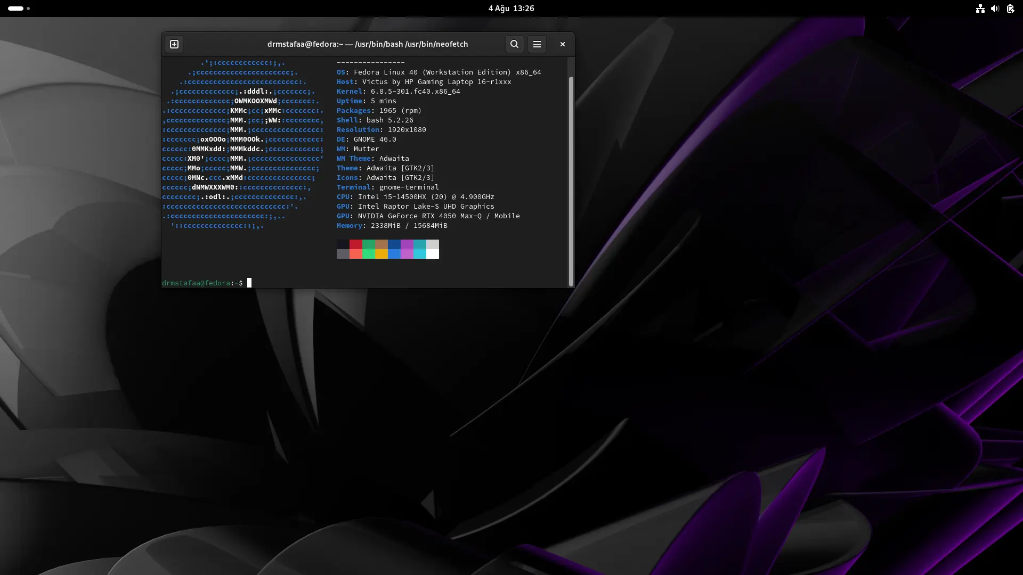Click the drmstafaa@fedora shell prompt

[x=202, y=283]
